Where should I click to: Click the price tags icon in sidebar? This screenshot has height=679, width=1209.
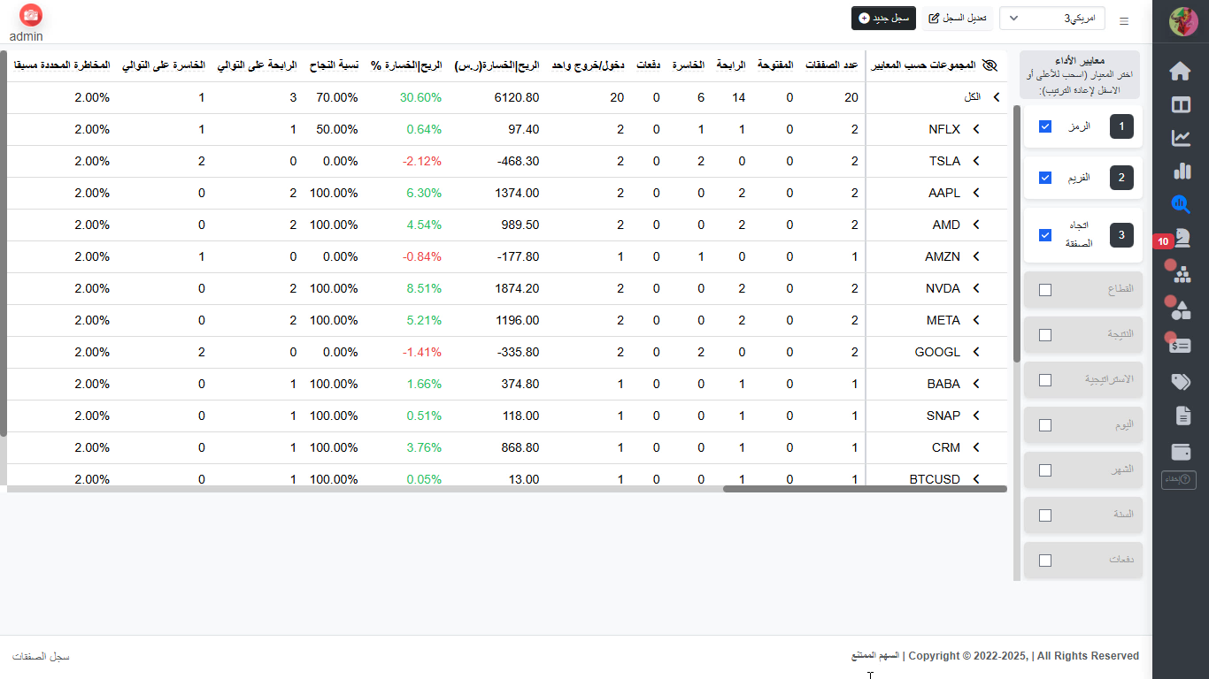tap(1180, 382)
